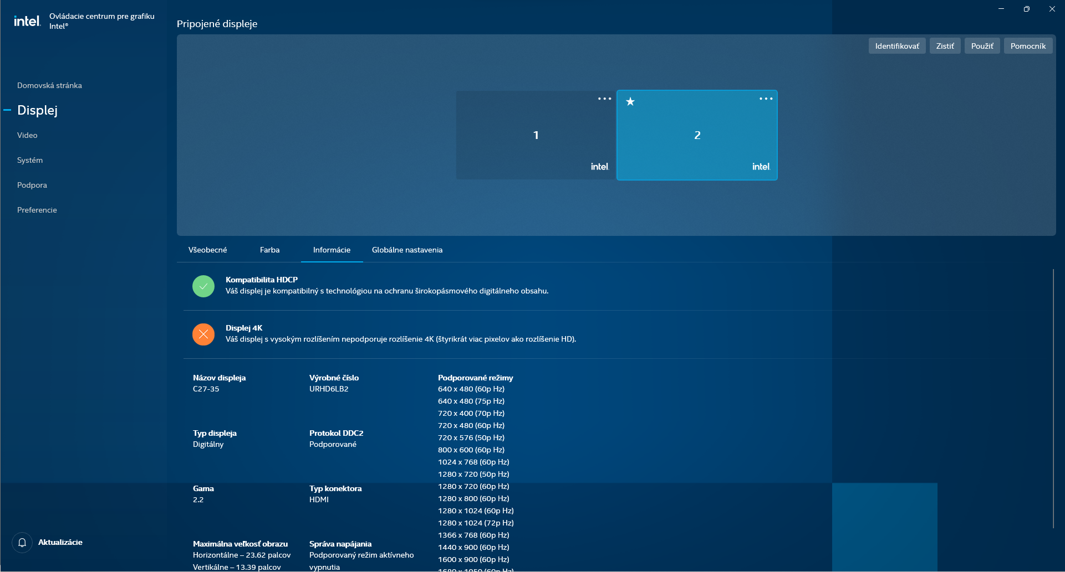Click the star icon on display 2
The width and height of the screenshot is (1065, 572).
(x=630, y=101)
